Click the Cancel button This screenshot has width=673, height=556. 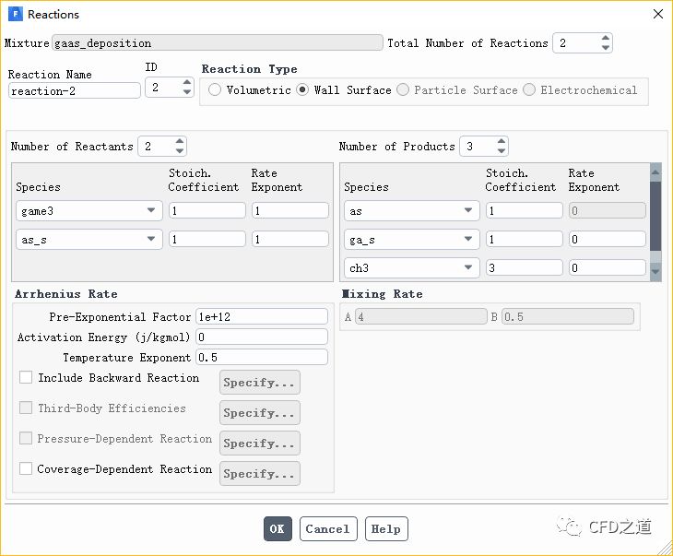click(x=327, y=529)
